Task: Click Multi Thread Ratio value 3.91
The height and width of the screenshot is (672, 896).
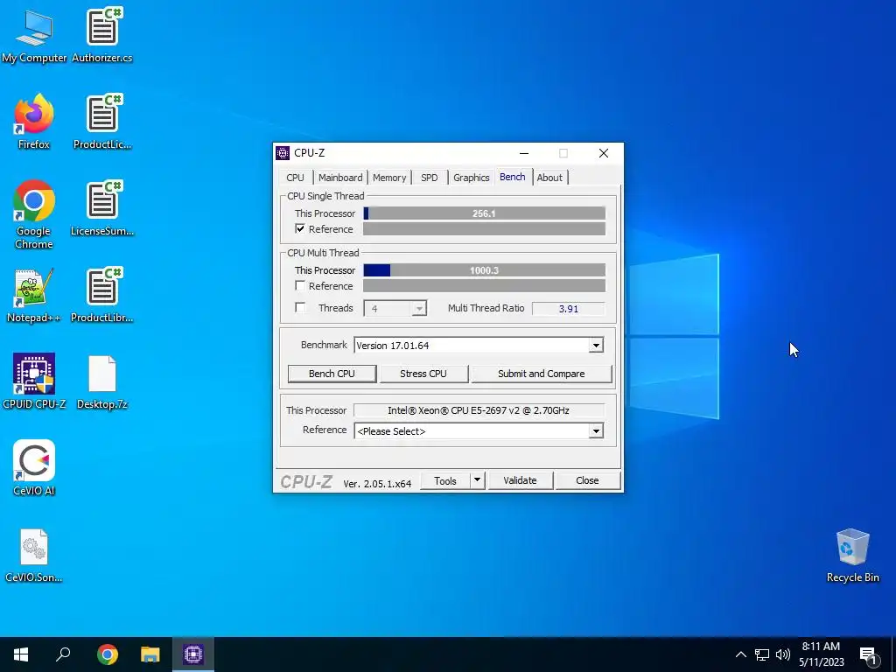Action: click(x=569, y=309)
